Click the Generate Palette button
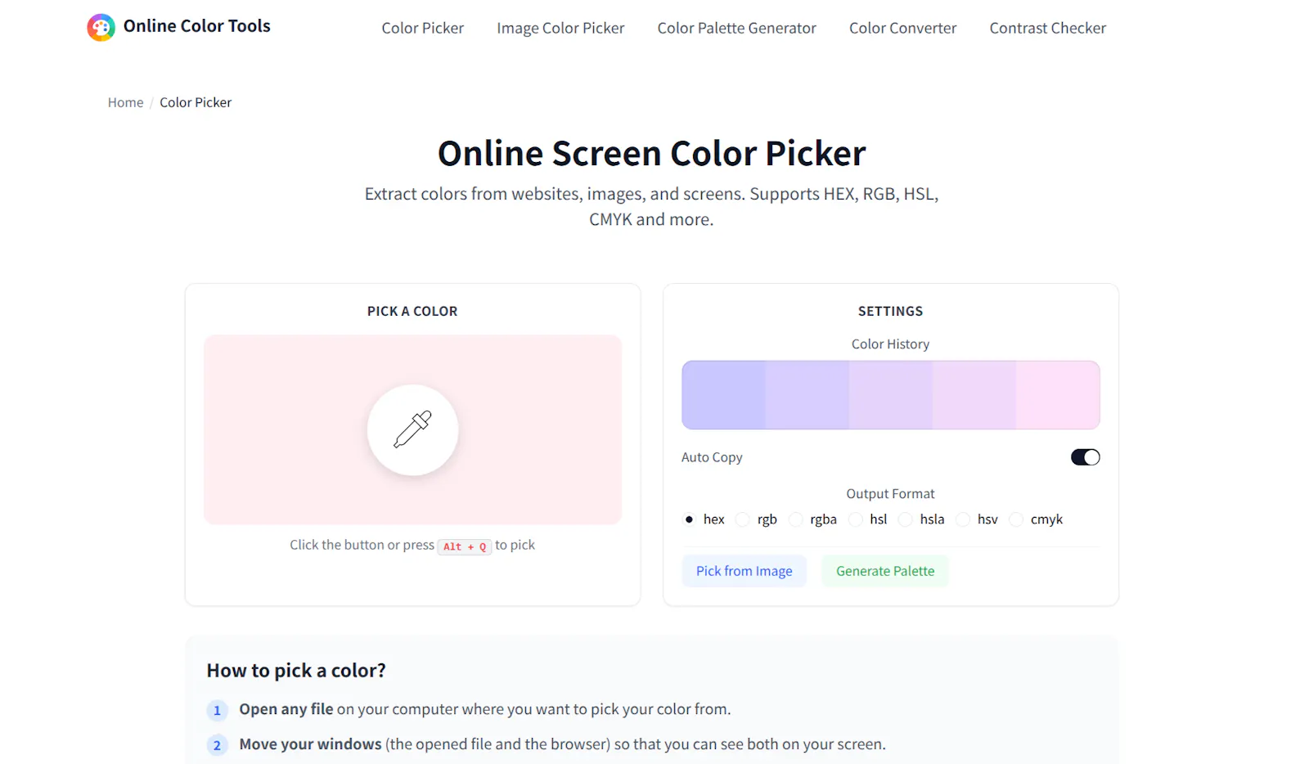The width and height of the screenshot is (1309, 764). pos(885,571)
